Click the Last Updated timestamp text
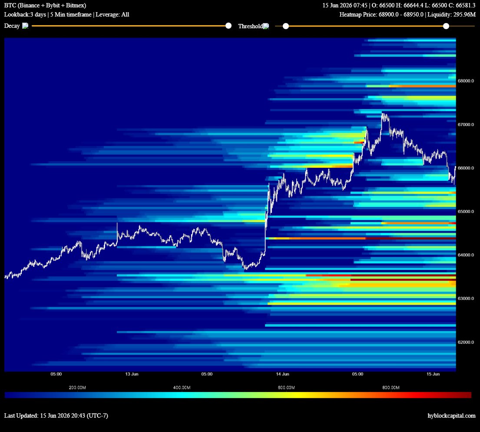The width and height of the screenshot is (480, 432). [x=56, y=415]
